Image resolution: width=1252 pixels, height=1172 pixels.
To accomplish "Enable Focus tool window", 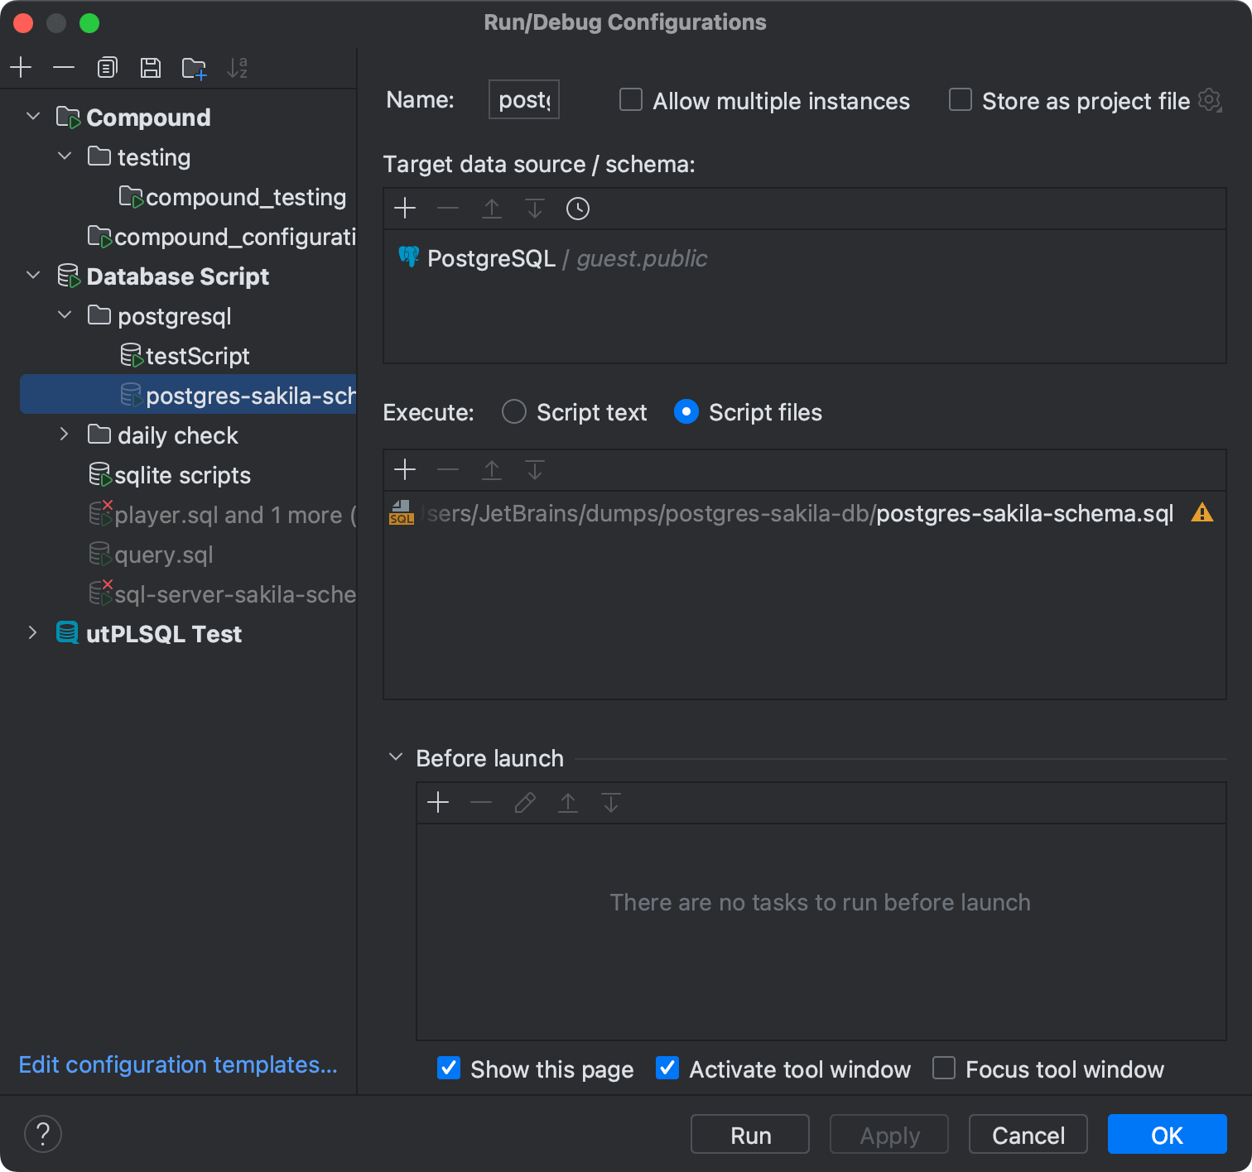I will coord(943,1069).
